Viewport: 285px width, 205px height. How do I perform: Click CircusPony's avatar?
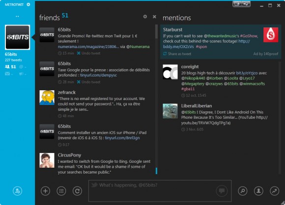coord(47,160)
